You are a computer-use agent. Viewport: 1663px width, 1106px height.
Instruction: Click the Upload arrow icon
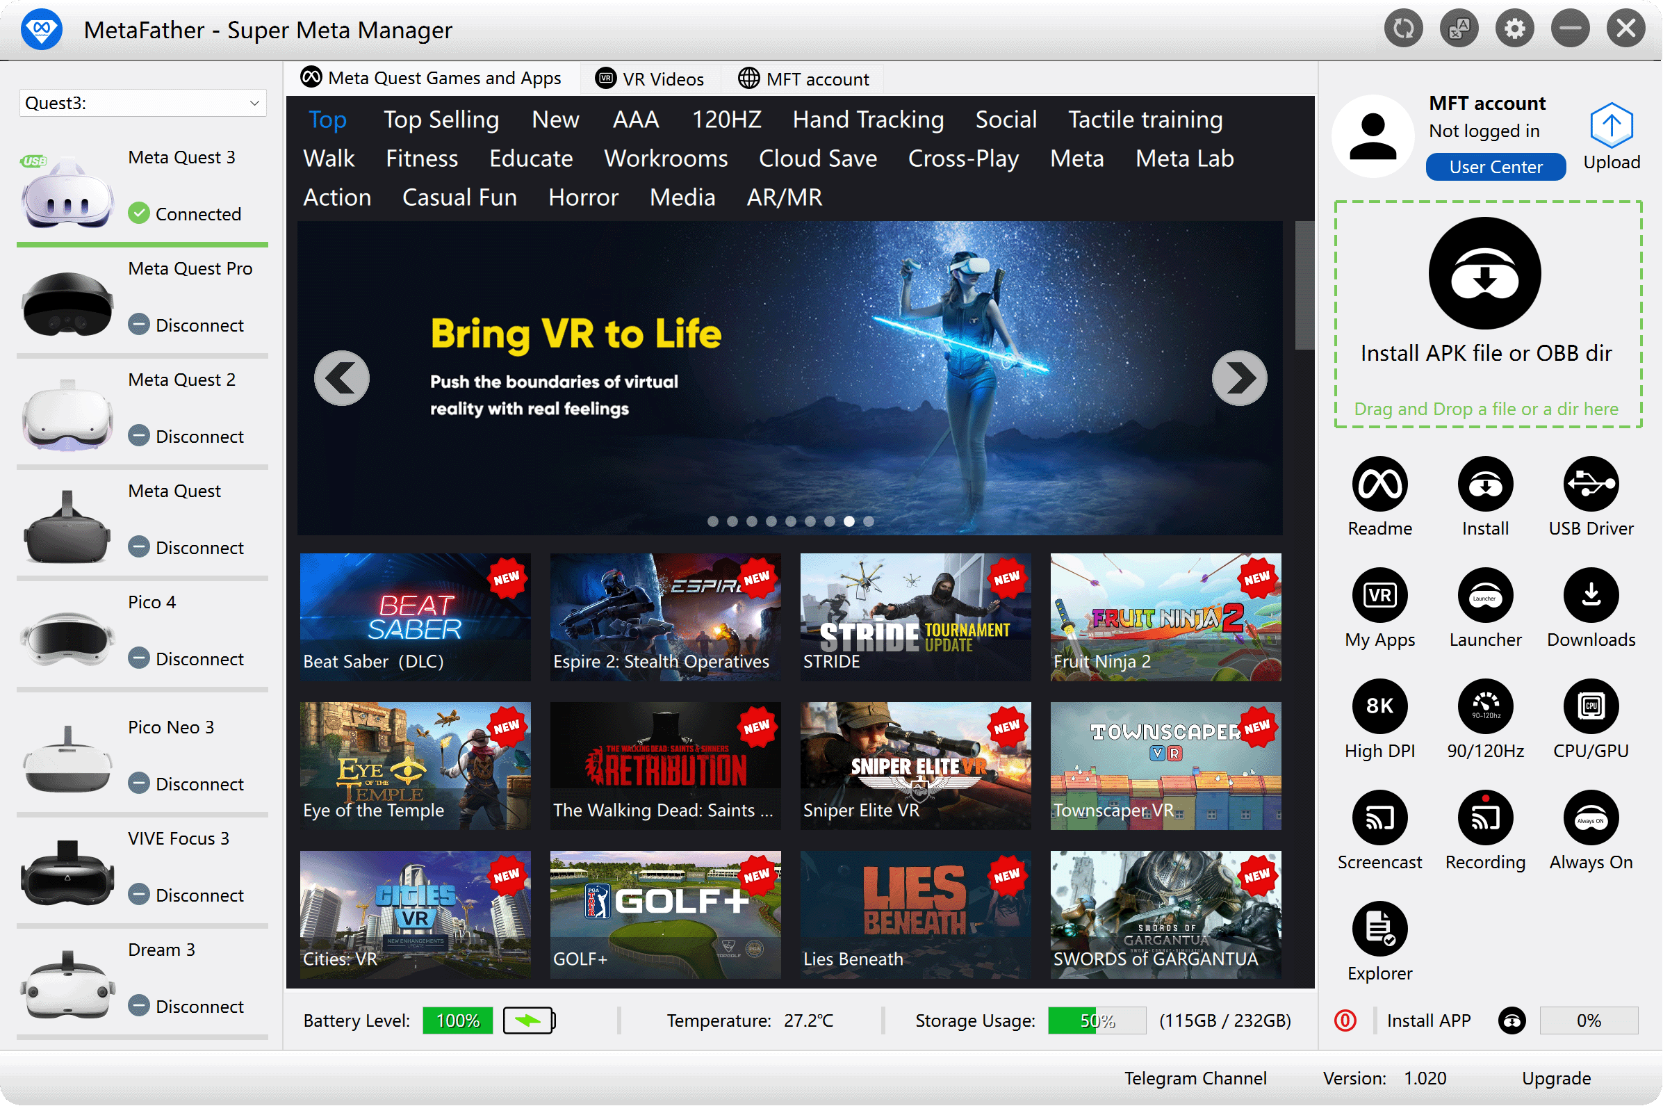(1611, 127)
